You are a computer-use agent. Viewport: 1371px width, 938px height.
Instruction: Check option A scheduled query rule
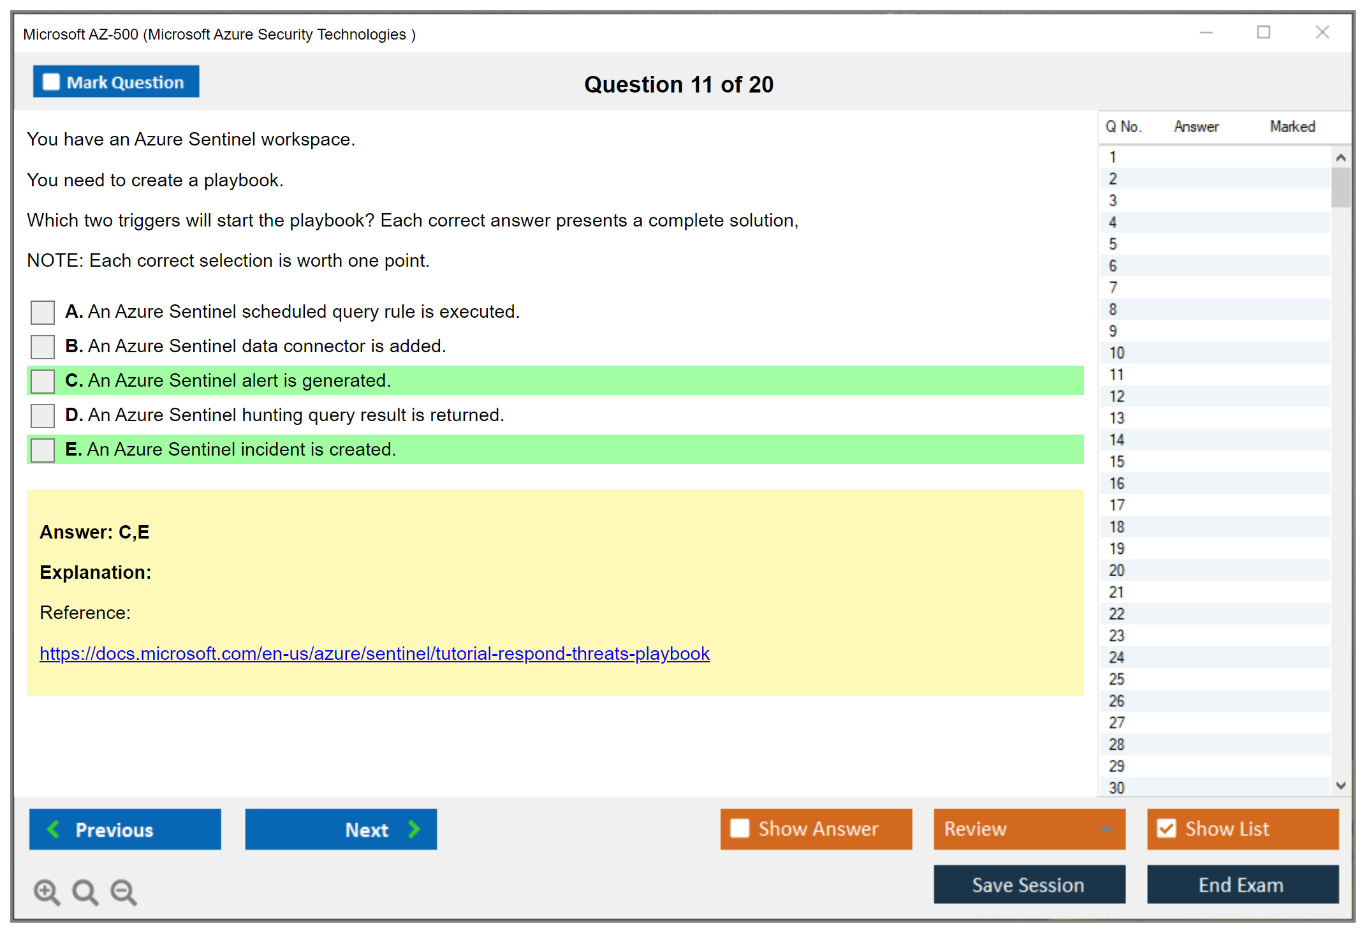(43, 313)
